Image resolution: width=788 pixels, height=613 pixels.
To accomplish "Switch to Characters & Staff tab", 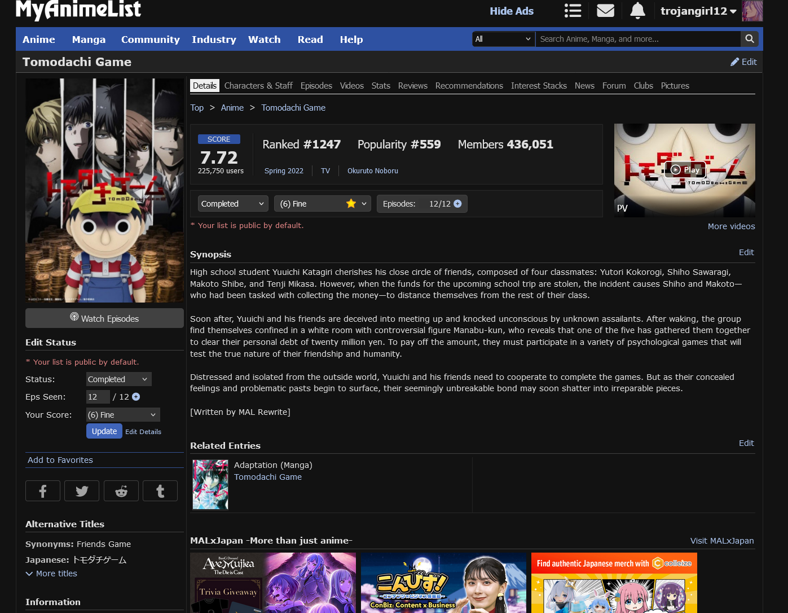I will point(258,86).
